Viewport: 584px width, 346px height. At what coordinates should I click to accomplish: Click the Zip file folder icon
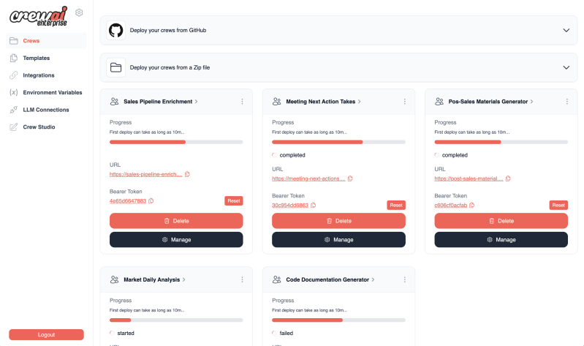(x=115, y=67)
